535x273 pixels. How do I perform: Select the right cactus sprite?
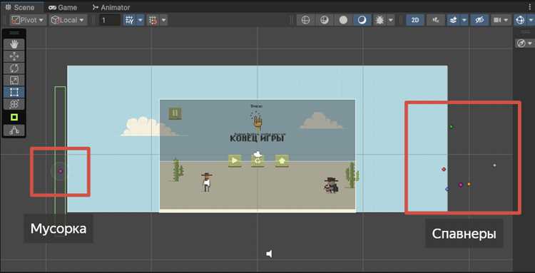[x=352, y=175]
